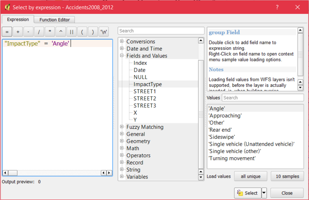Open the Select button dropdown arrow

pos(264,193)
